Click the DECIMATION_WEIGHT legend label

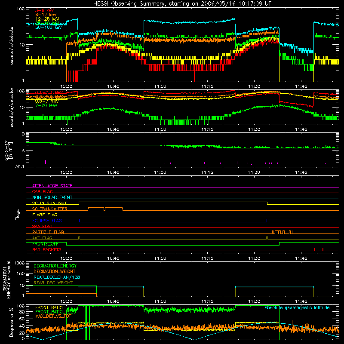coord(55,271)
